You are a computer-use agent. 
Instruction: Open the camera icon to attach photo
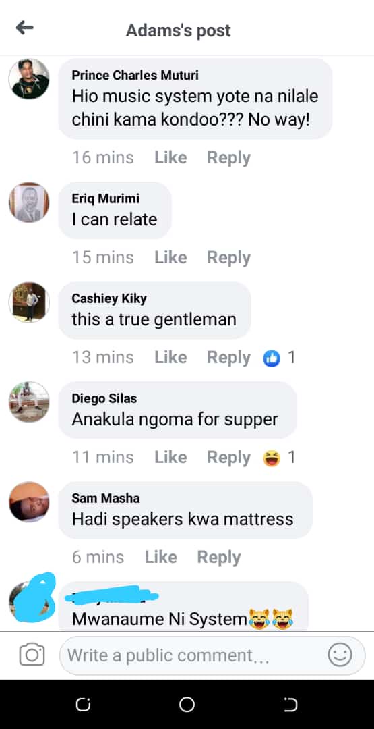tap(32, 655)
